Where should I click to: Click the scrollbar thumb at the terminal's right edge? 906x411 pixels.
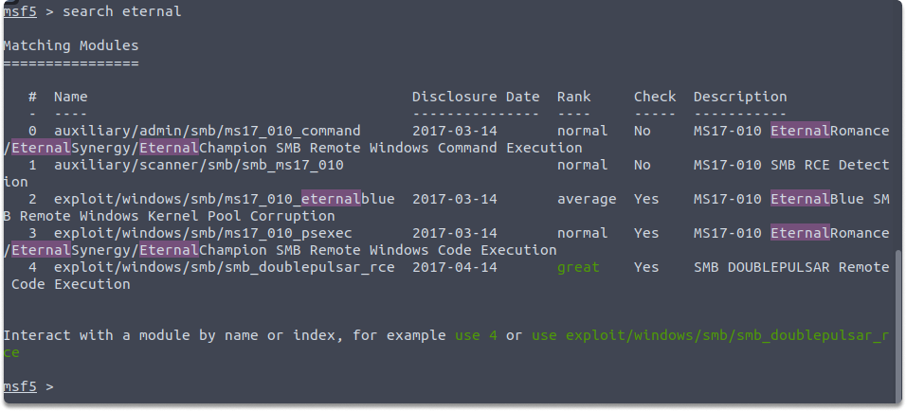pos(897,327)
